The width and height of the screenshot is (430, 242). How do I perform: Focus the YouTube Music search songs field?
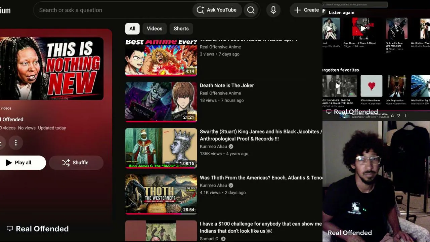click(x=355, y=5)
